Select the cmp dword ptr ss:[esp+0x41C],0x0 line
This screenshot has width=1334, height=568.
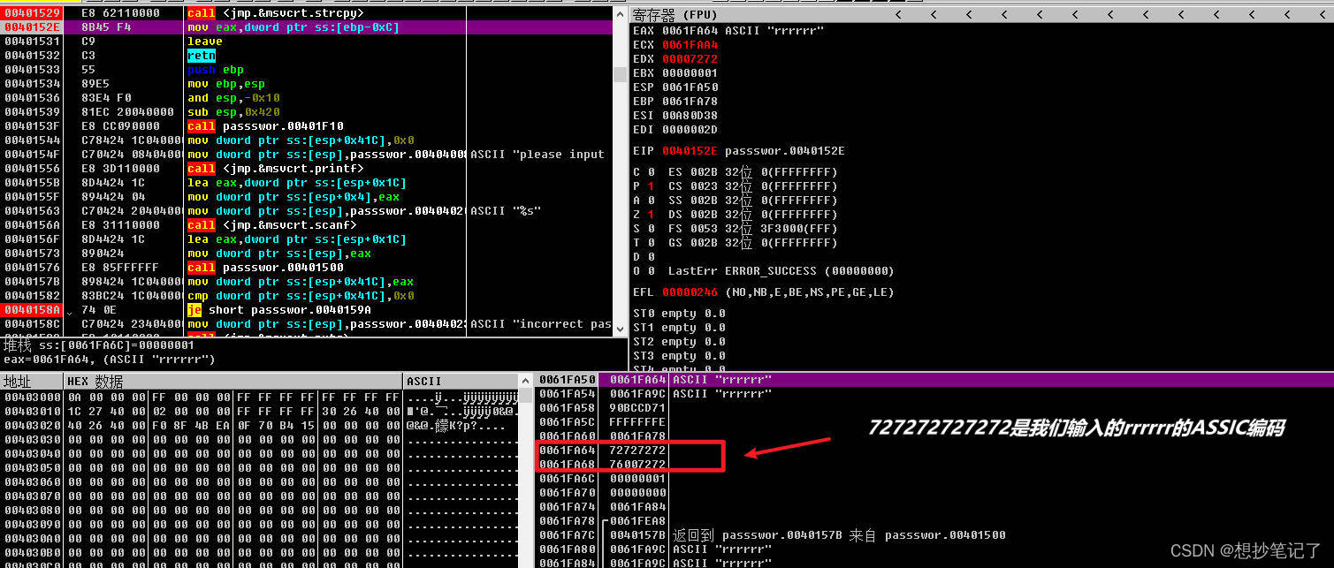pyautogui.click(x=301, y=296)
